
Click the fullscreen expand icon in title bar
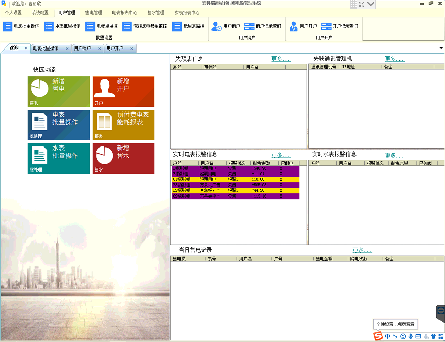362,4
